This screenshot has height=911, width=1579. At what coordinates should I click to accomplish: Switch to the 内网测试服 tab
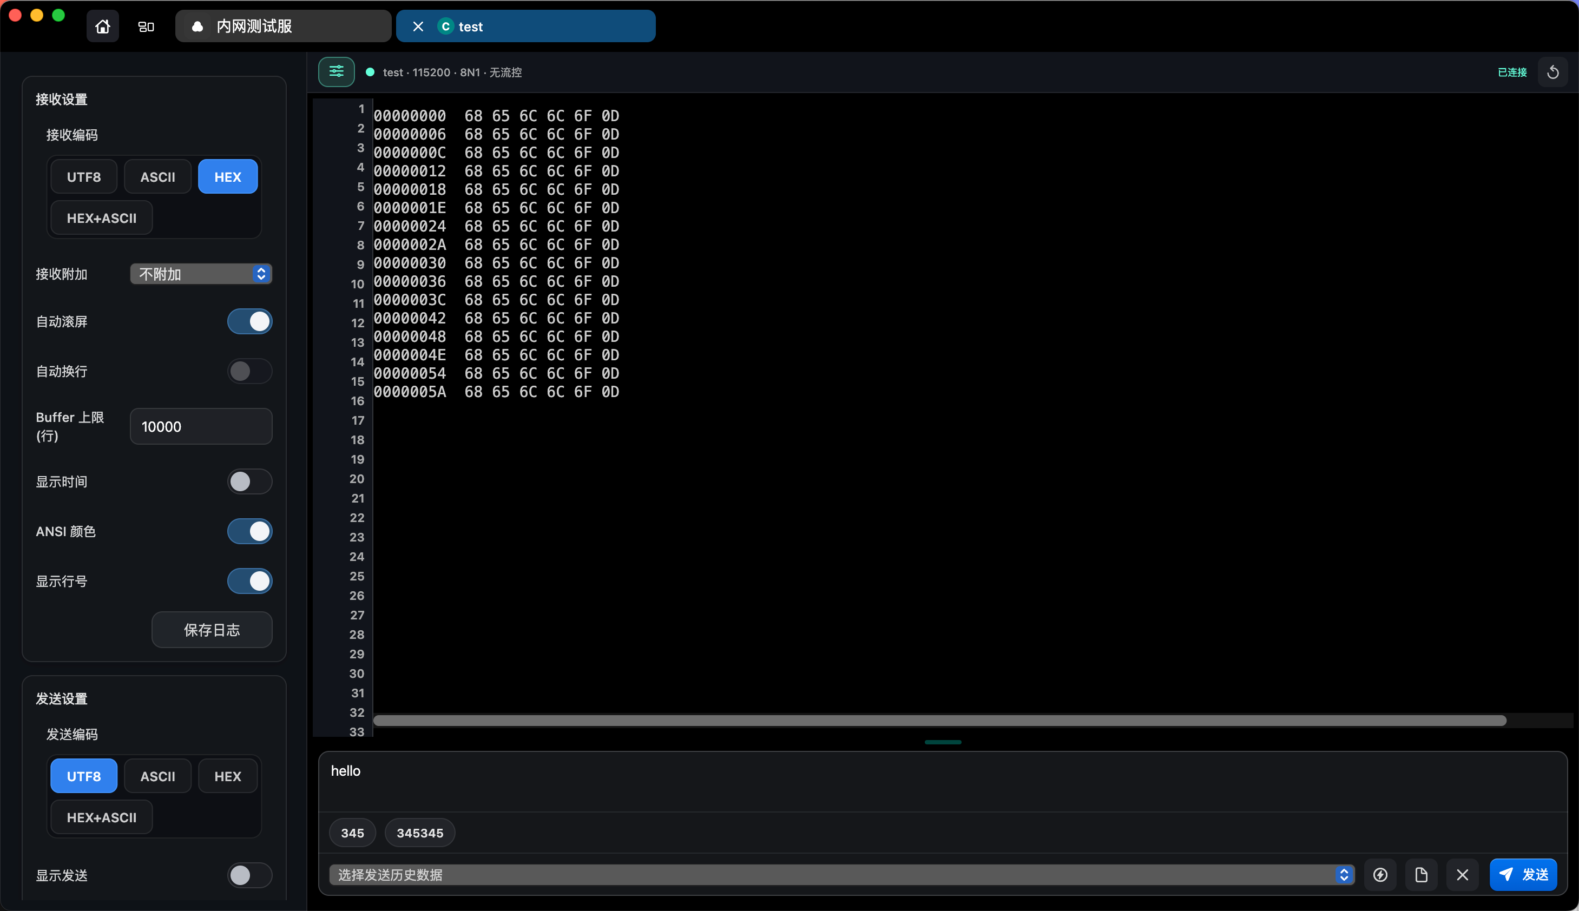(x=283, y=27)
